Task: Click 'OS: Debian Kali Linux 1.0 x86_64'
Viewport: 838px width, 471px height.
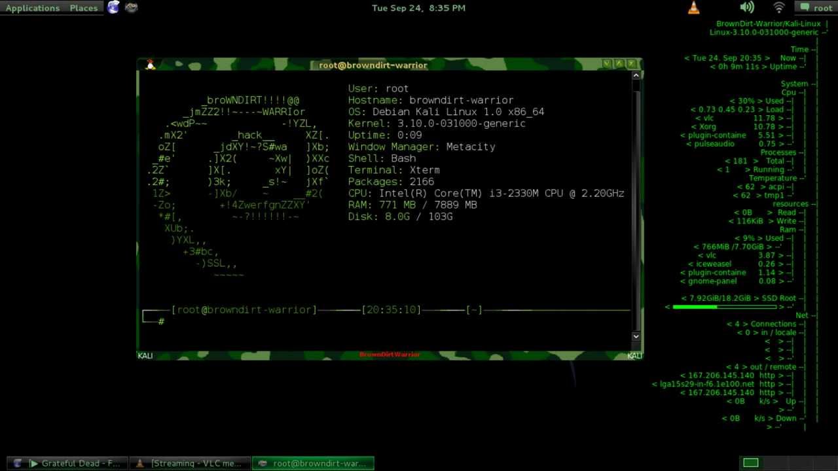Action: (446, 112)
